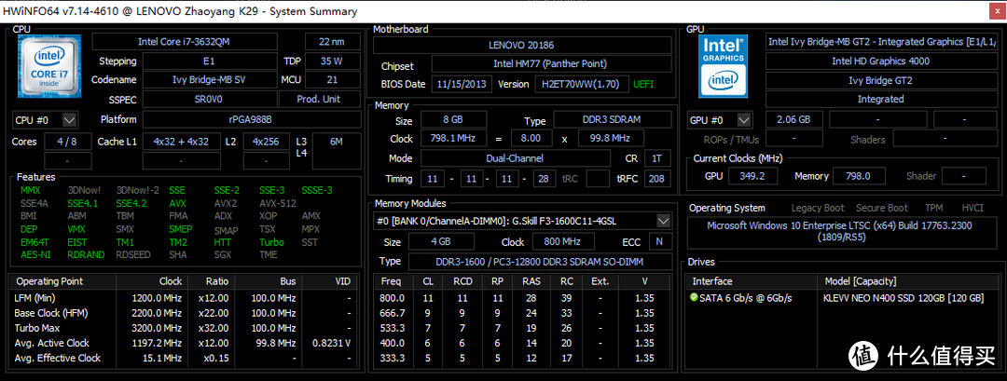Click the Memory Mode field Dual-Channel
The height and width of the screenshot is (381, 1007).
[x=516, y=158]
